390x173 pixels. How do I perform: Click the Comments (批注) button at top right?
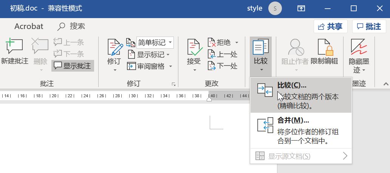pos(369,26)
